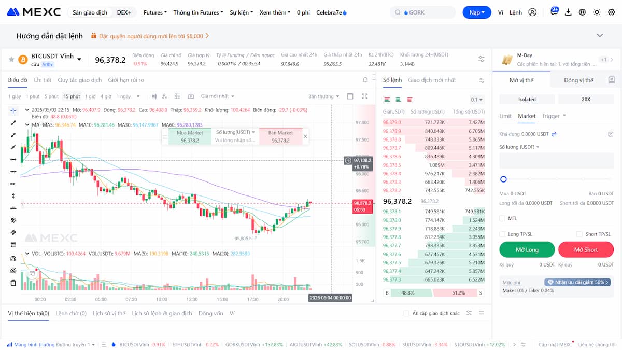Delete drawings with the trash icon
The height and width of the screenshot is (350, 622).
pos(13,283)
